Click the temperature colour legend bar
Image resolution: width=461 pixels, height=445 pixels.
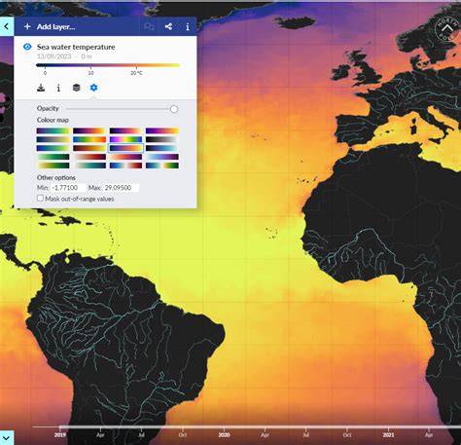pyautogui.click(x=108, y=65)
